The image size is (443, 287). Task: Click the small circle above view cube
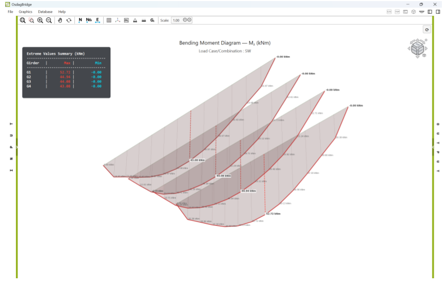[x=426, y=40]
